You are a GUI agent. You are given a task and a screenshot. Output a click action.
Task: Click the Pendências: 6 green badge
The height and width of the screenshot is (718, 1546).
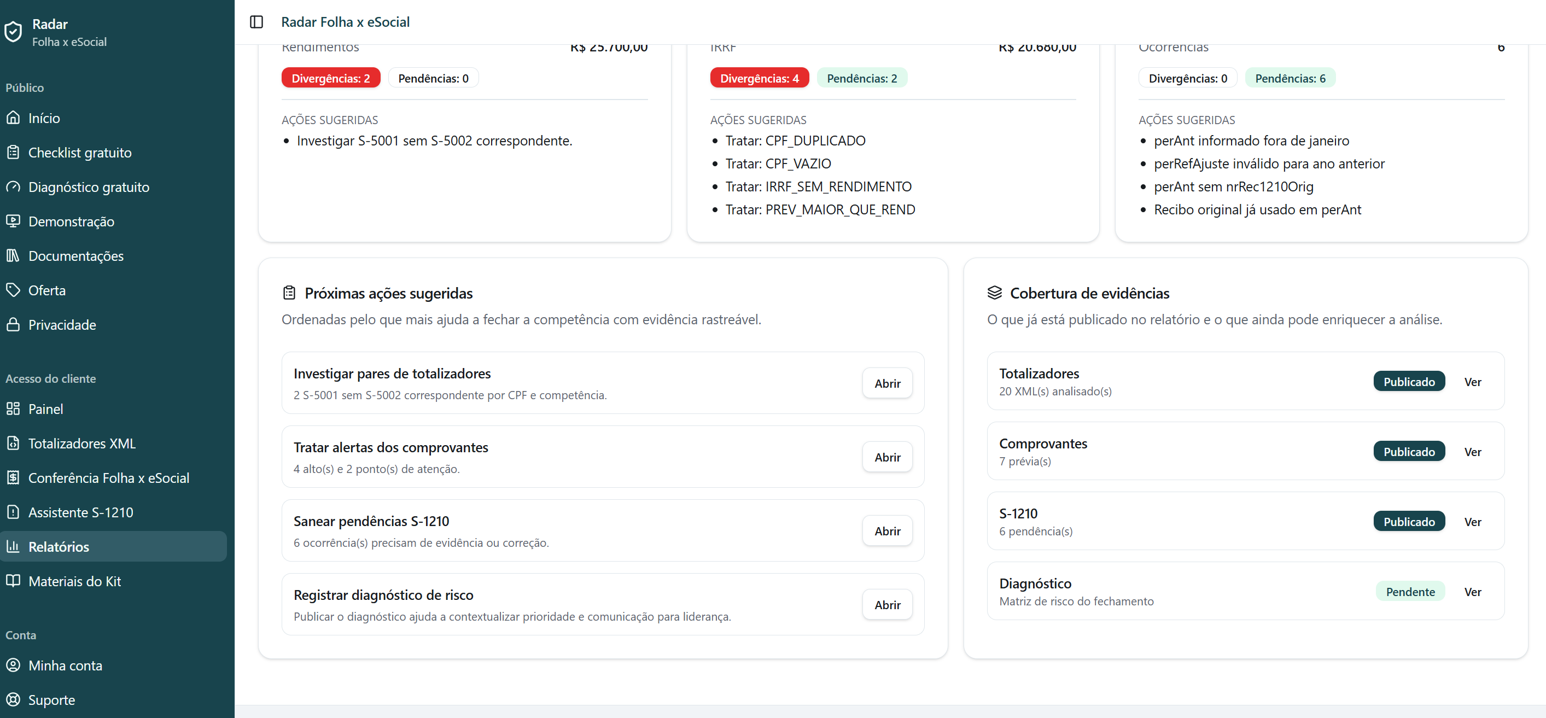1290,78
